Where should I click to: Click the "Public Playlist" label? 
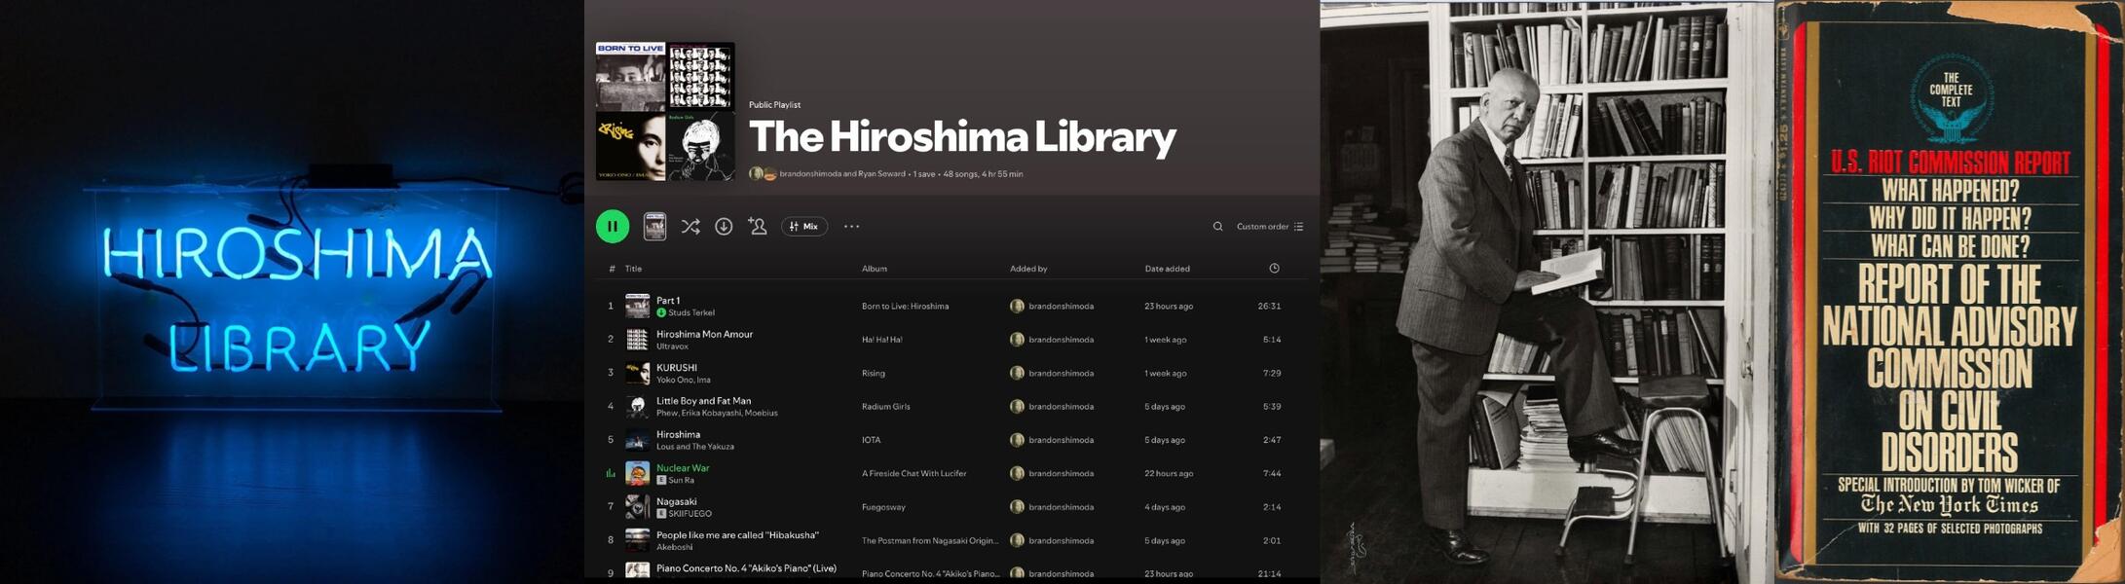(774, 105)
